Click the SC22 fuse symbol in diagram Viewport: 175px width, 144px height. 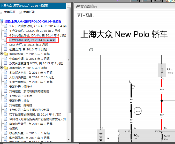pos(162,137)
